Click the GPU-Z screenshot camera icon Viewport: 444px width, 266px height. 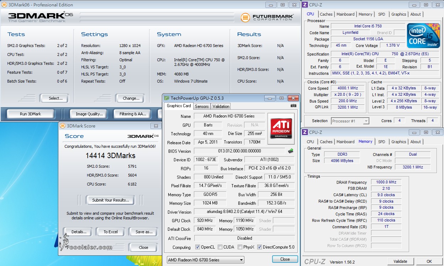[x=293, y=106]
